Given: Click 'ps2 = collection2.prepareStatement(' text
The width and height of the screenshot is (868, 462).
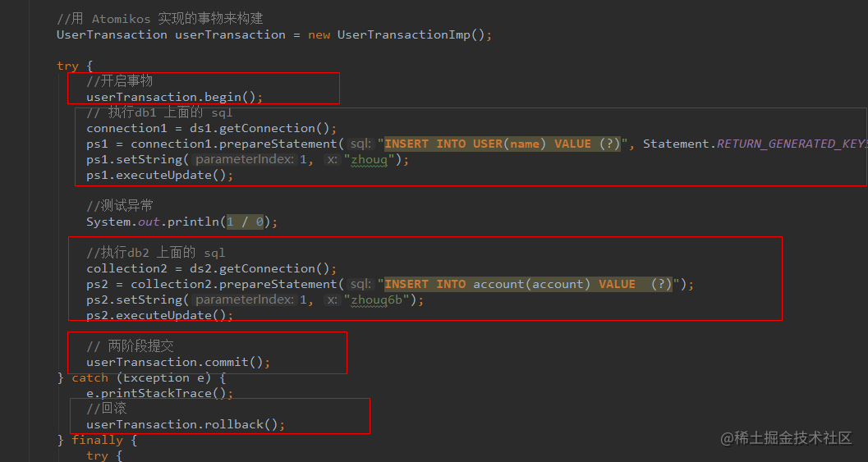Looking at the screenshot, I should point(215,284).
